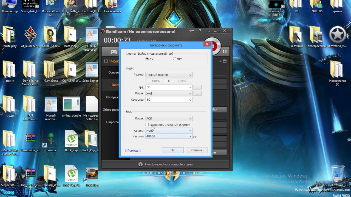Enable the Сохранять исходный формат checkbox
This screenshot has width=351, height=197.
pyautogui.click(x=147, y=125)
